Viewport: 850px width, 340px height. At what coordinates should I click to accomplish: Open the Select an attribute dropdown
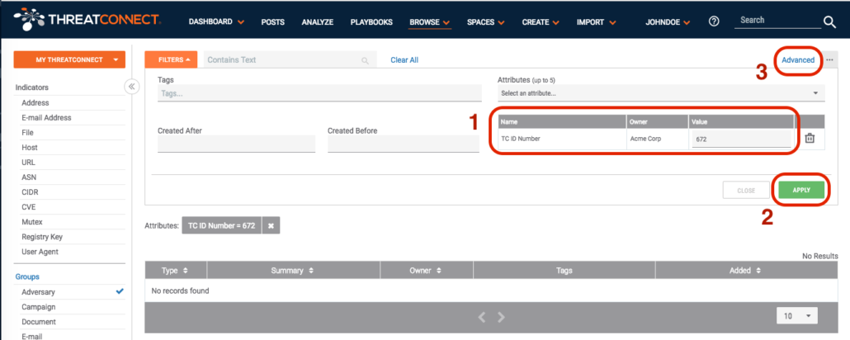click(661, 93)
